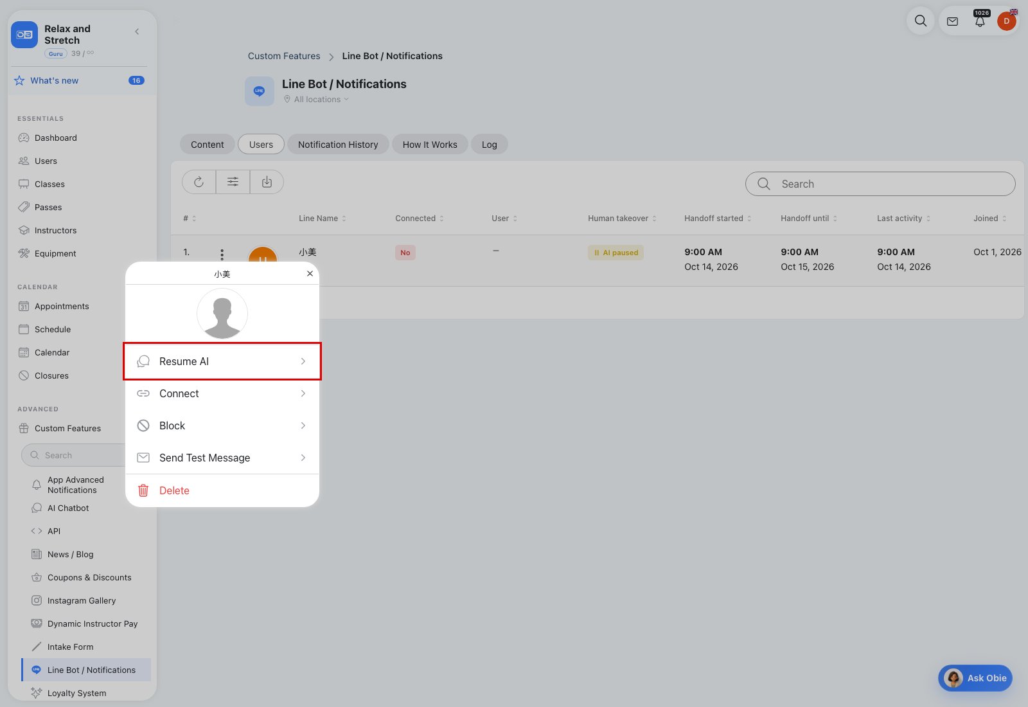Sort by Line Name column
The height and width of the screenshot is (707, 1028).
coord(323,219)
